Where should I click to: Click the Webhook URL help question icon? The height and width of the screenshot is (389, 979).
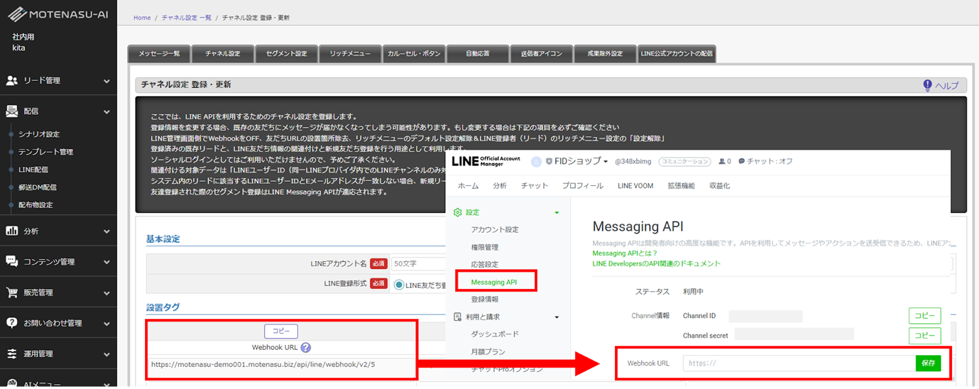point(306,347)
